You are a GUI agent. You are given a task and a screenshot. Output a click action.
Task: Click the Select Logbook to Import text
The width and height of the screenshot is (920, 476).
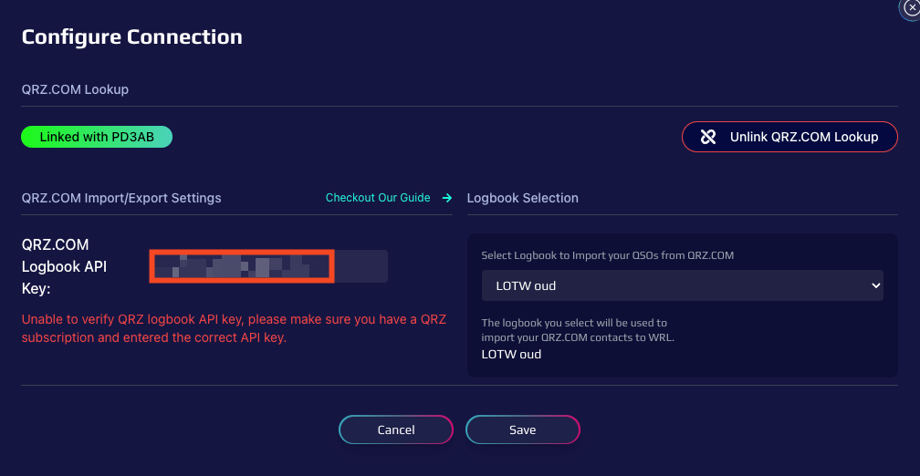pyautogui.click(x=607, y=255)
